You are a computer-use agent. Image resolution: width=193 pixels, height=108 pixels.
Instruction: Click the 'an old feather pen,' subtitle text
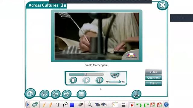coord(96,65)
